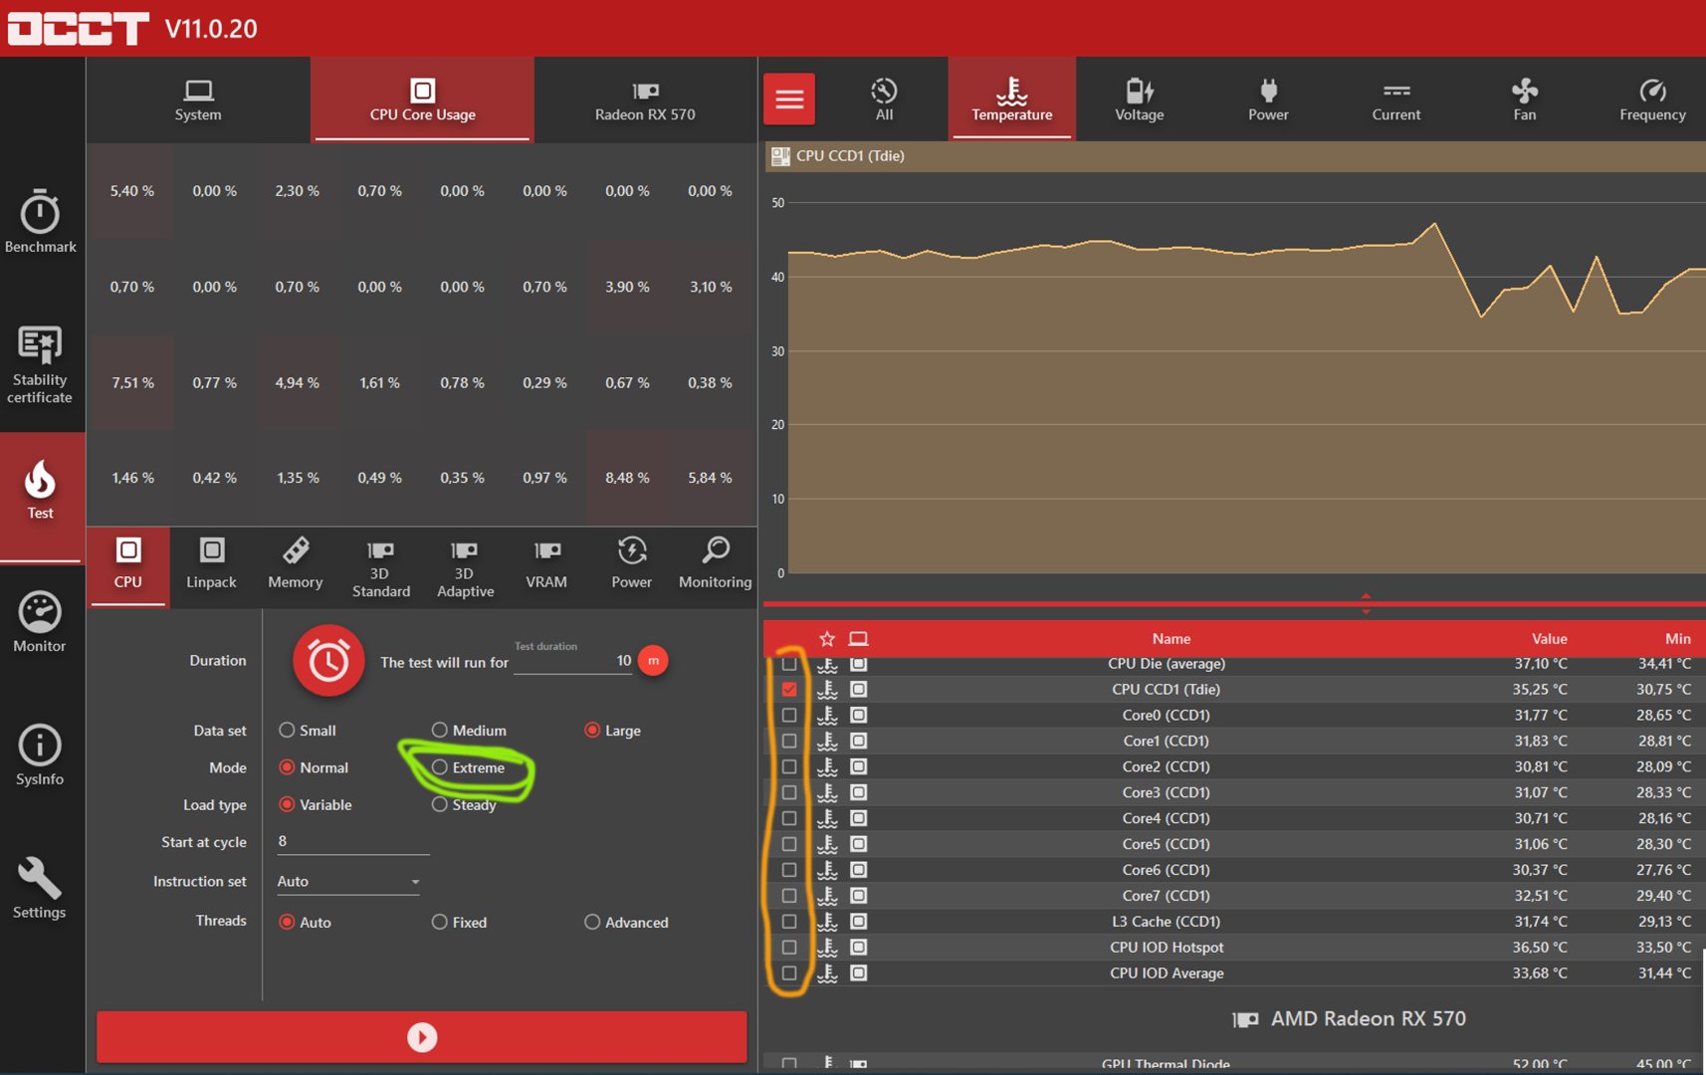Click the red panel splitter arrows below the graph
This screenshot has width=1706, height=1075.
click(x=1366, y=603)
